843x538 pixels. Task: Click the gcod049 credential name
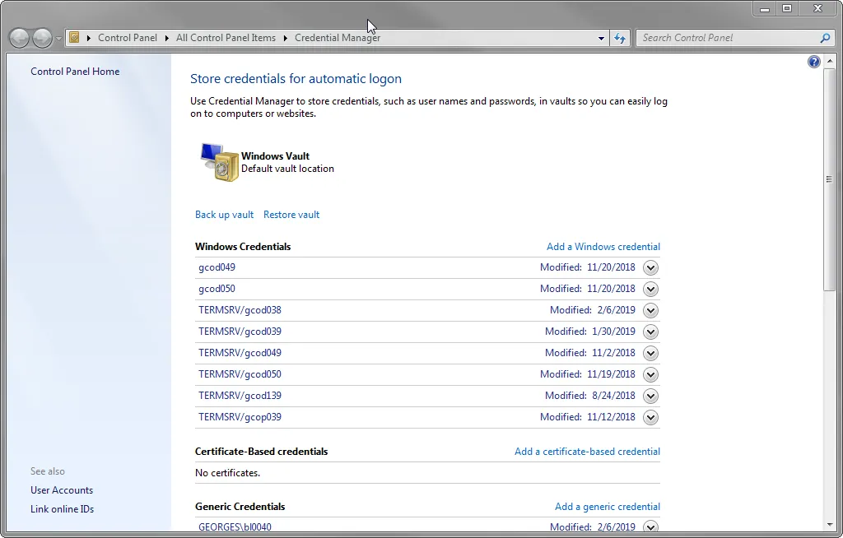point(217,267)
